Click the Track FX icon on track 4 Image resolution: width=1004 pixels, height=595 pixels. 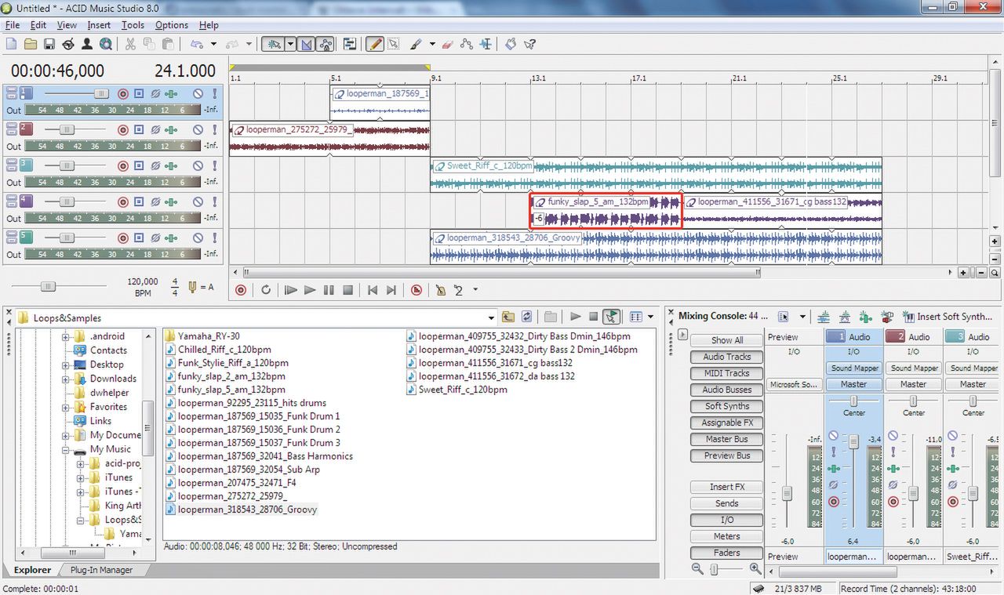click(171, 202)
